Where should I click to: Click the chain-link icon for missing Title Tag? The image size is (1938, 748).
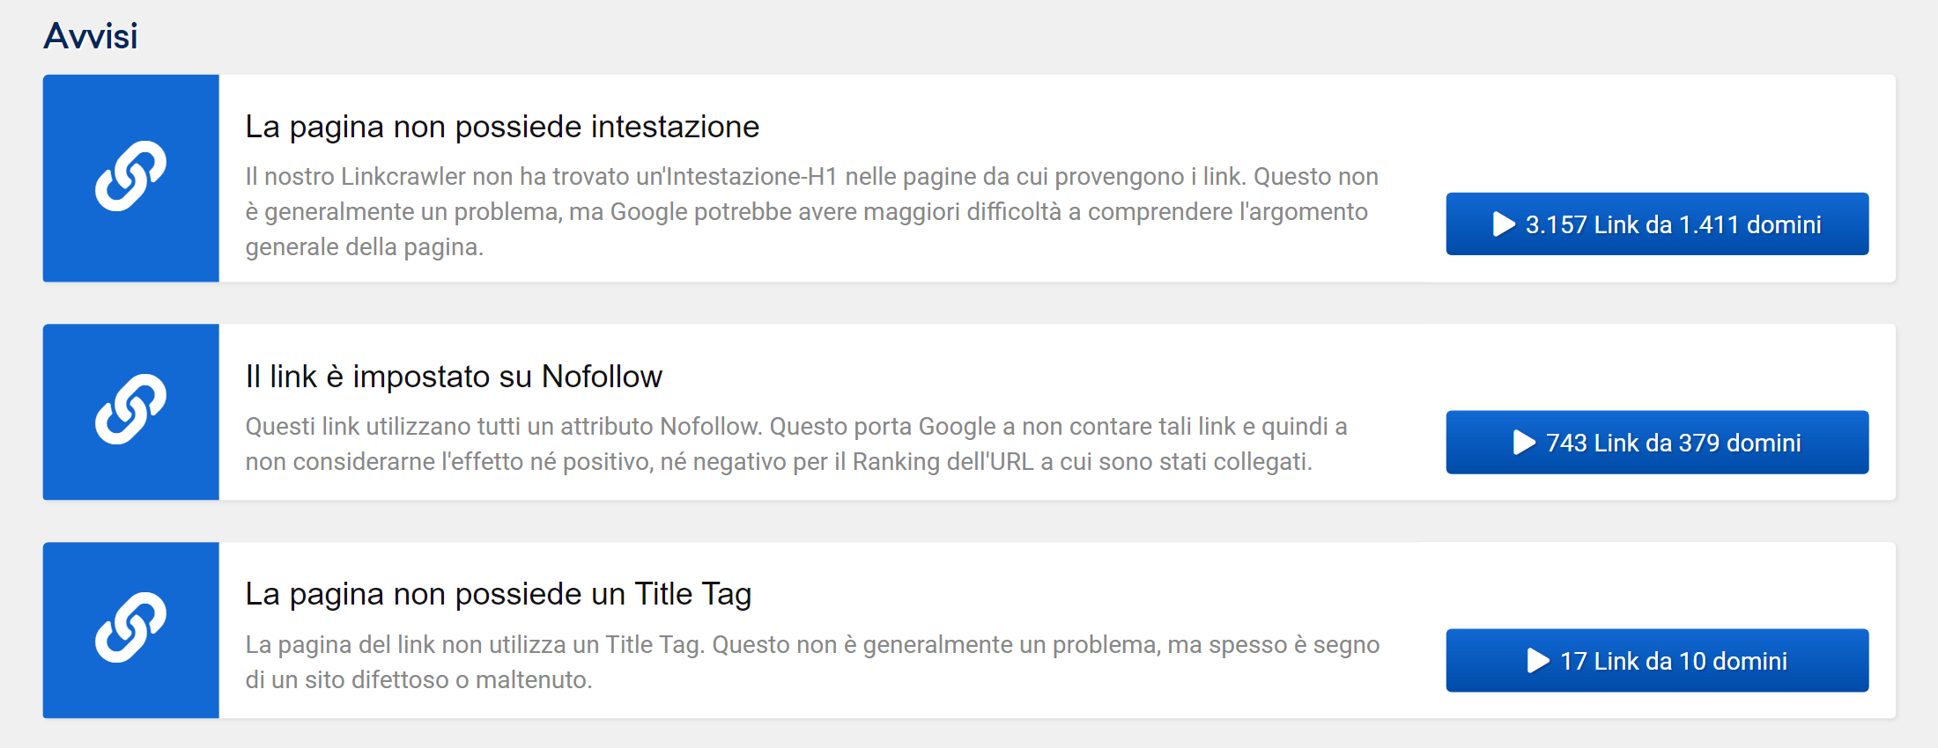[x=130, y=627]
